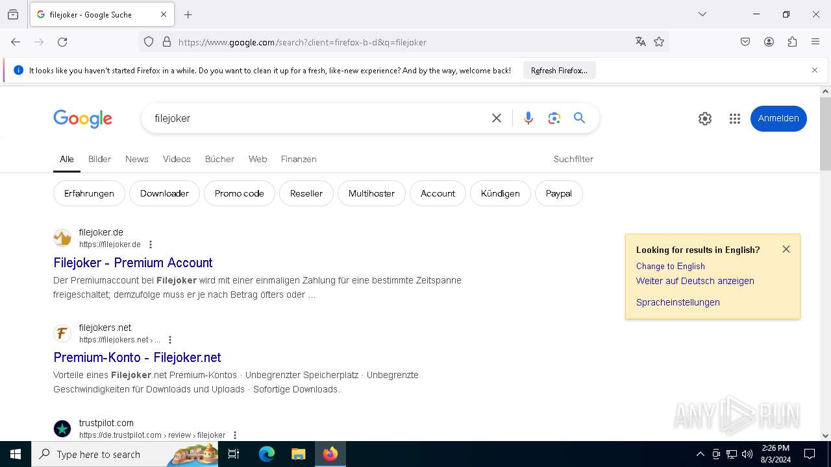Bookmark this page with star
Screen dimensions: 831x467
pos(659,42)
